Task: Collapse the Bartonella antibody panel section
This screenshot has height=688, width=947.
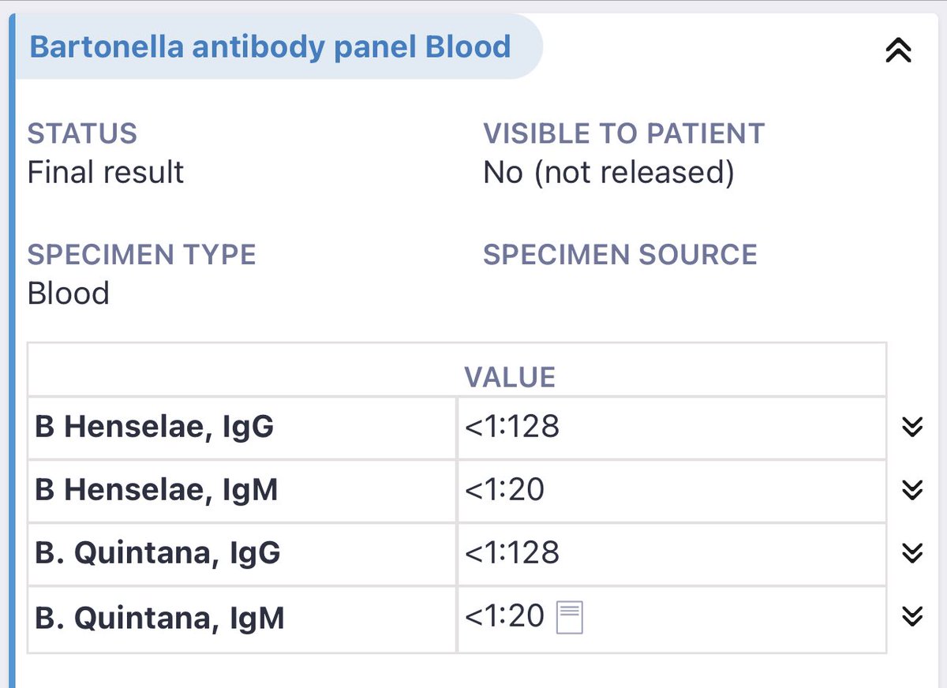Action: (898, 50)
